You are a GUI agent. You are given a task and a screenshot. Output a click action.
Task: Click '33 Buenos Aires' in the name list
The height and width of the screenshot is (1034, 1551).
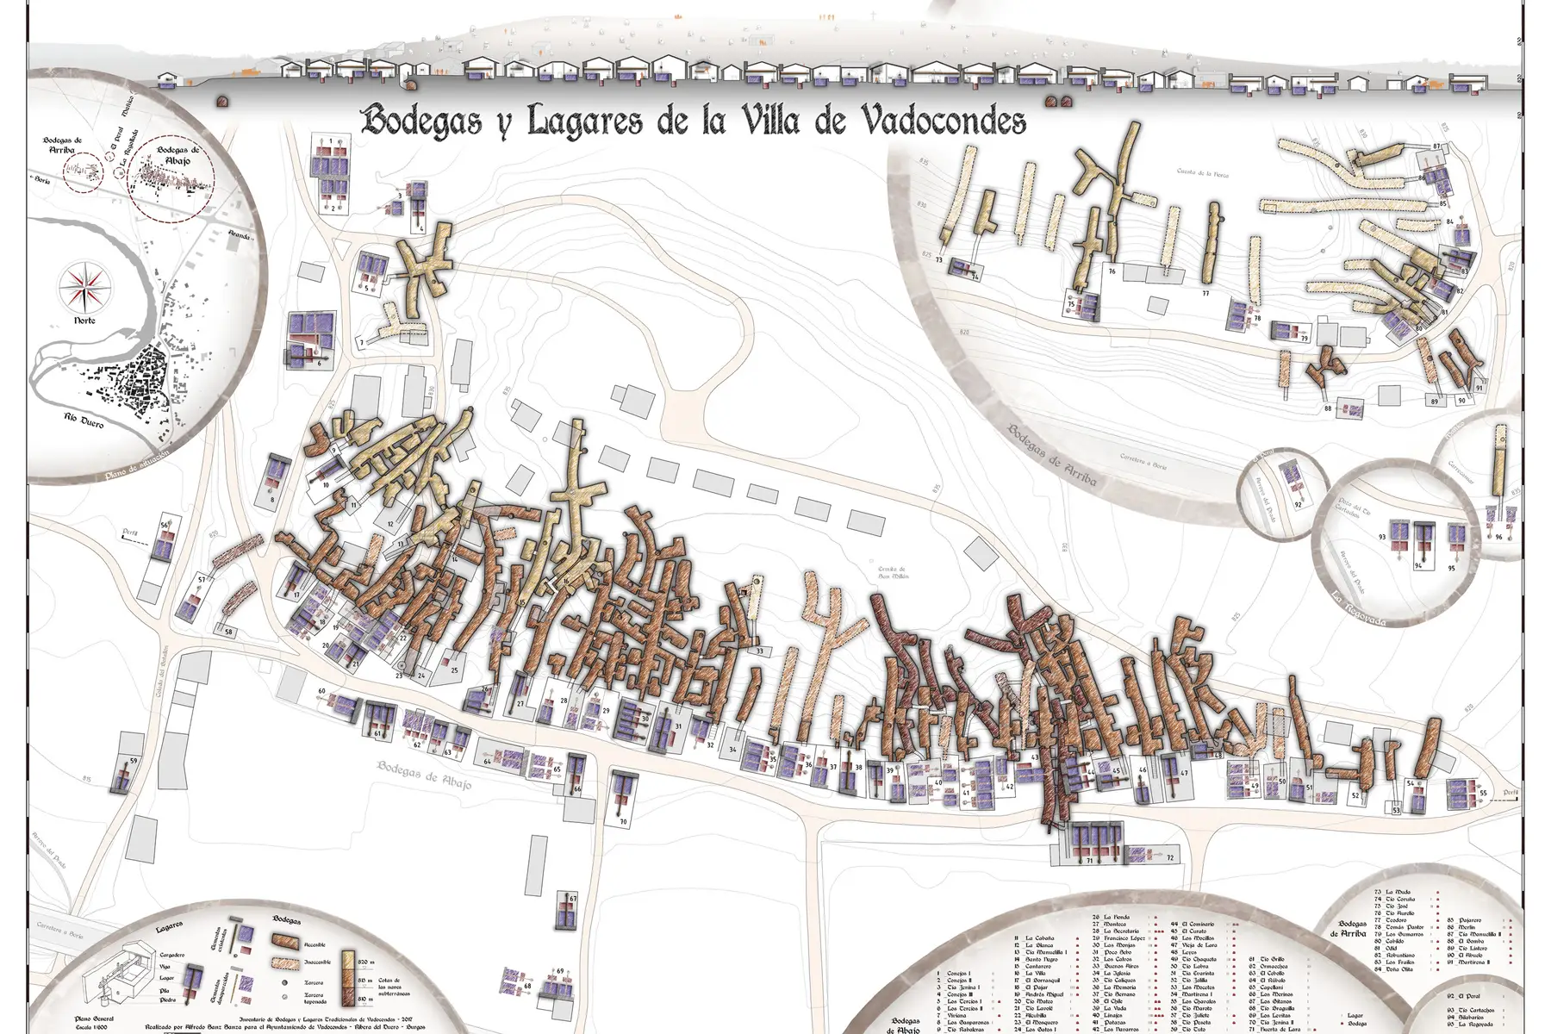click(1115, 967)
